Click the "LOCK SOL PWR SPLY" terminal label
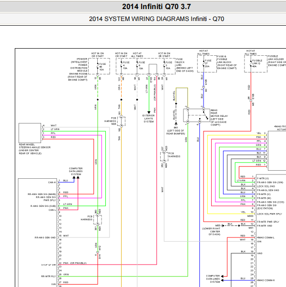 (269, 214)
